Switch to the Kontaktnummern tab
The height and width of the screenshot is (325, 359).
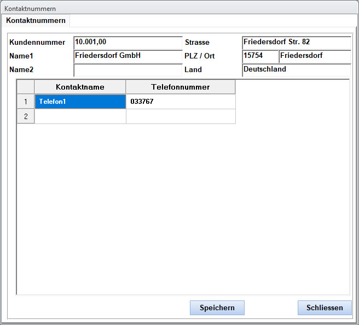[36, 21]
